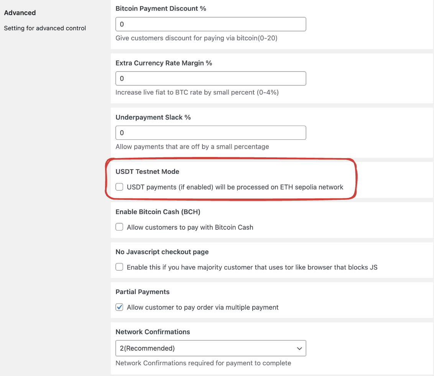
Task: Click the "Allow customers to pay with Bitcoin Cash" label
Action: (190, 227)
